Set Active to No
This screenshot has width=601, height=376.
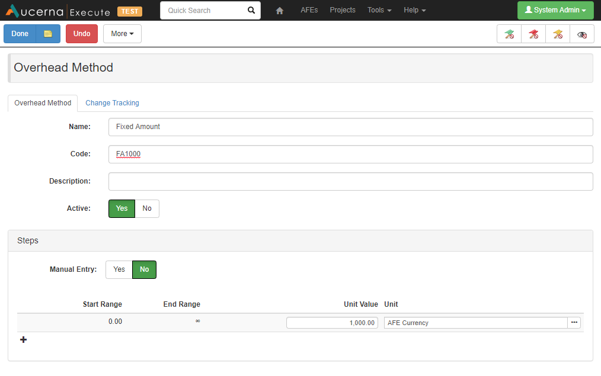[147, 208]
